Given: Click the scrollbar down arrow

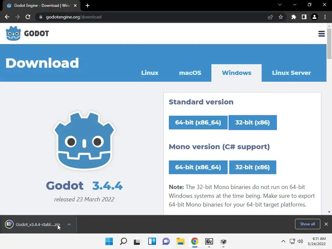Looking at the screenshot, I should 329,212.
